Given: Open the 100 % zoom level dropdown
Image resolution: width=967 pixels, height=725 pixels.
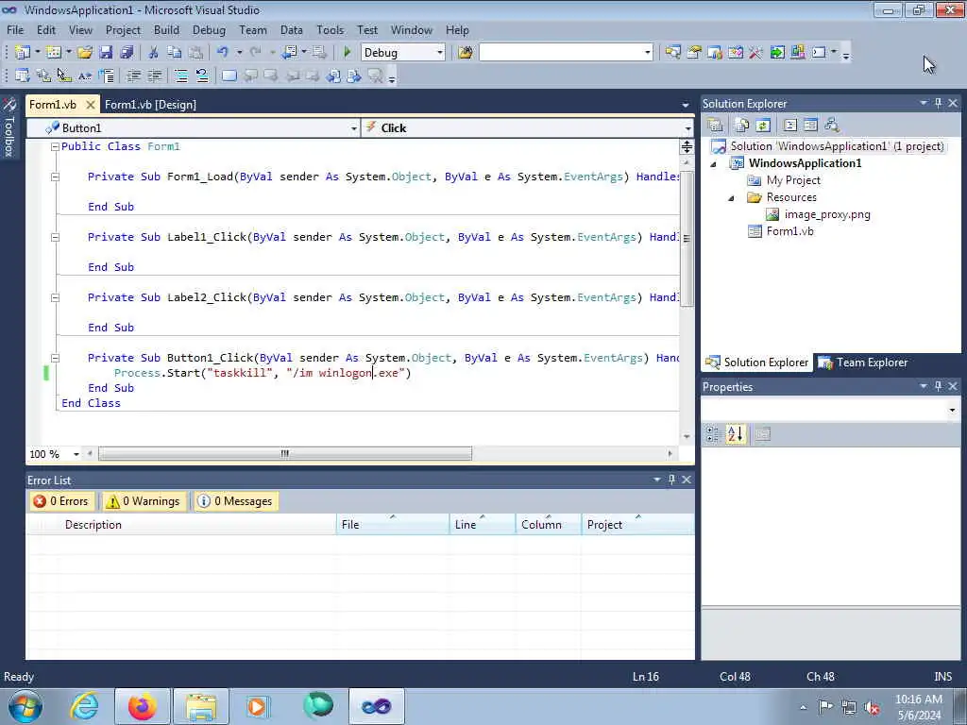Looking at the screenshot, I should click(76, 454).
